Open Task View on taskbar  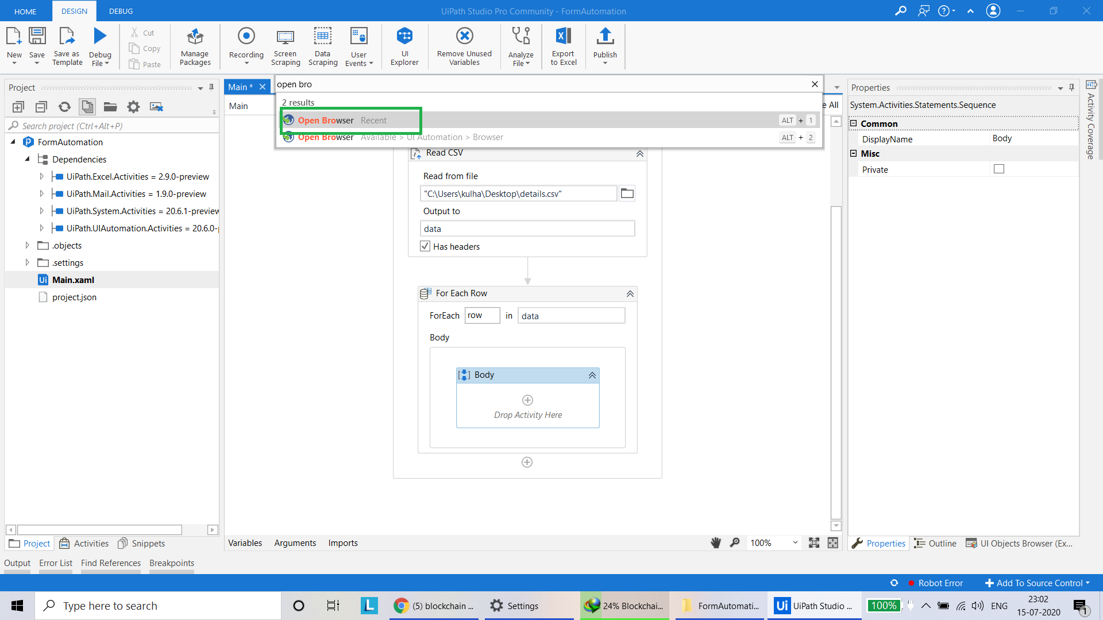click(333, 606)
